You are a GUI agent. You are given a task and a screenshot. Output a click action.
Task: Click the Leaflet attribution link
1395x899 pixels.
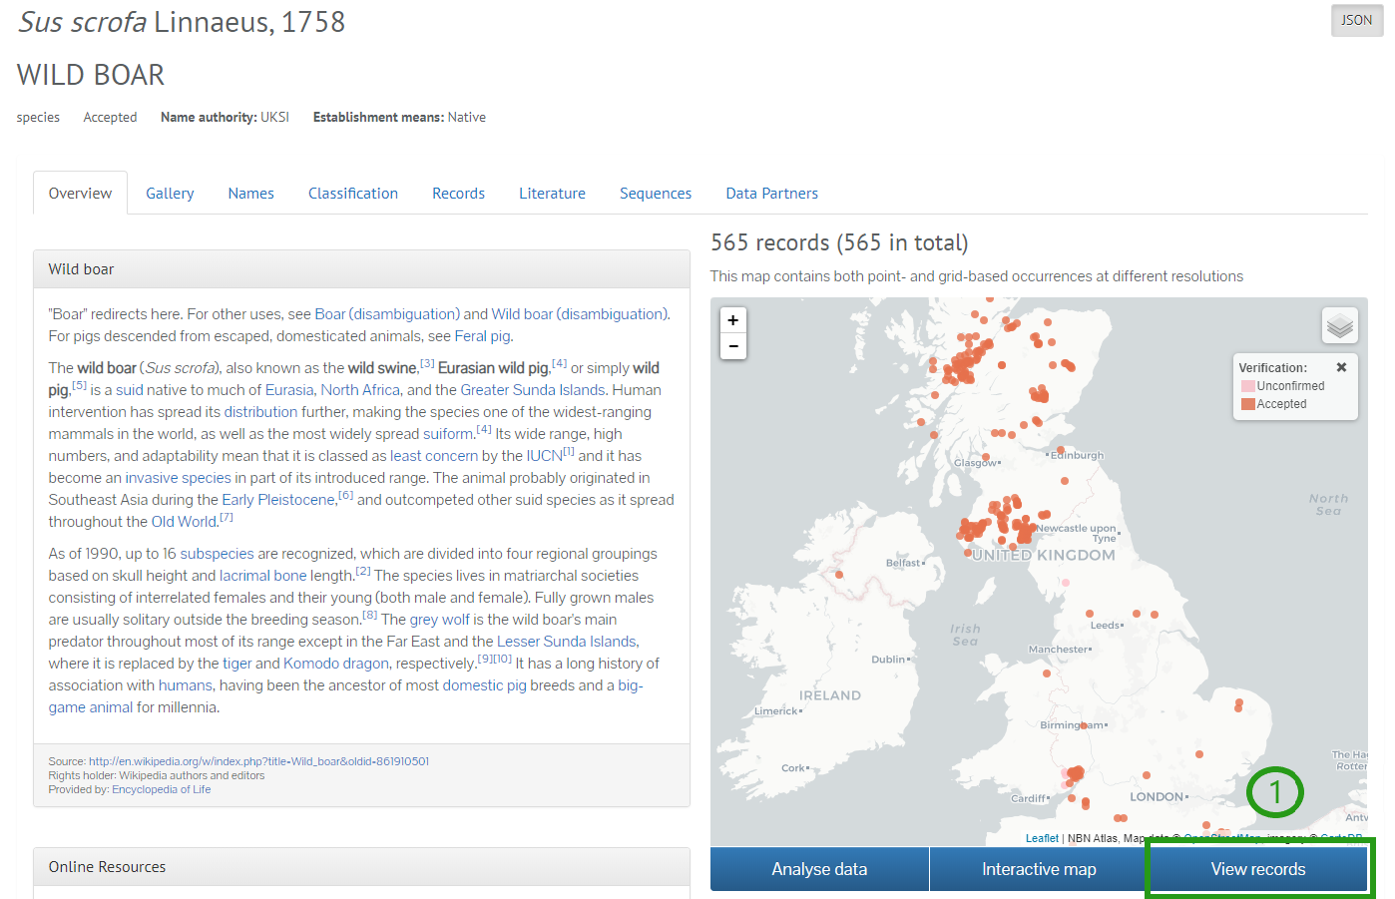(x=1042, y=838)
